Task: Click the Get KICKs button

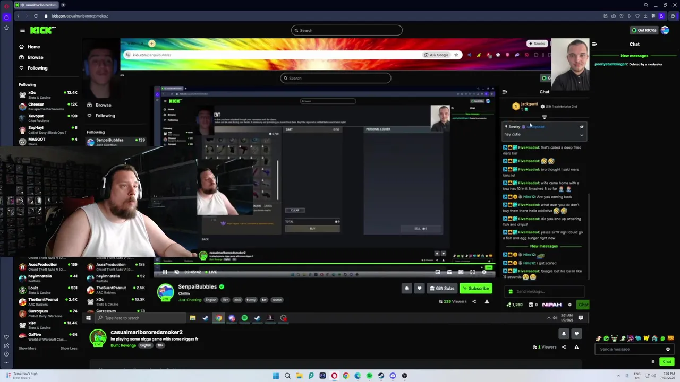Action: [x=643, y=30]
